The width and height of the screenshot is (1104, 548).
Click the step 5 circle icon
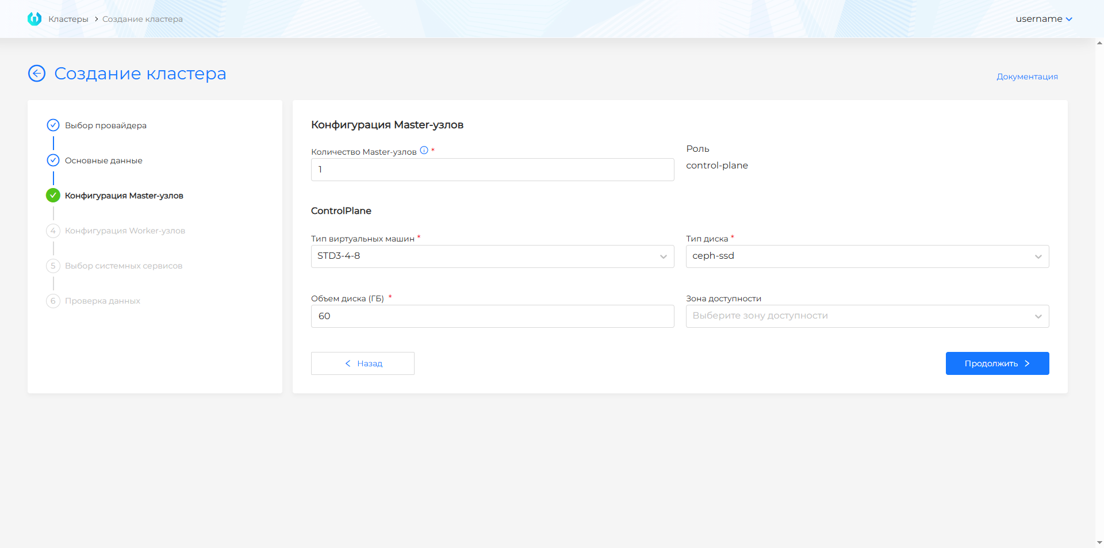pos(53,266)
